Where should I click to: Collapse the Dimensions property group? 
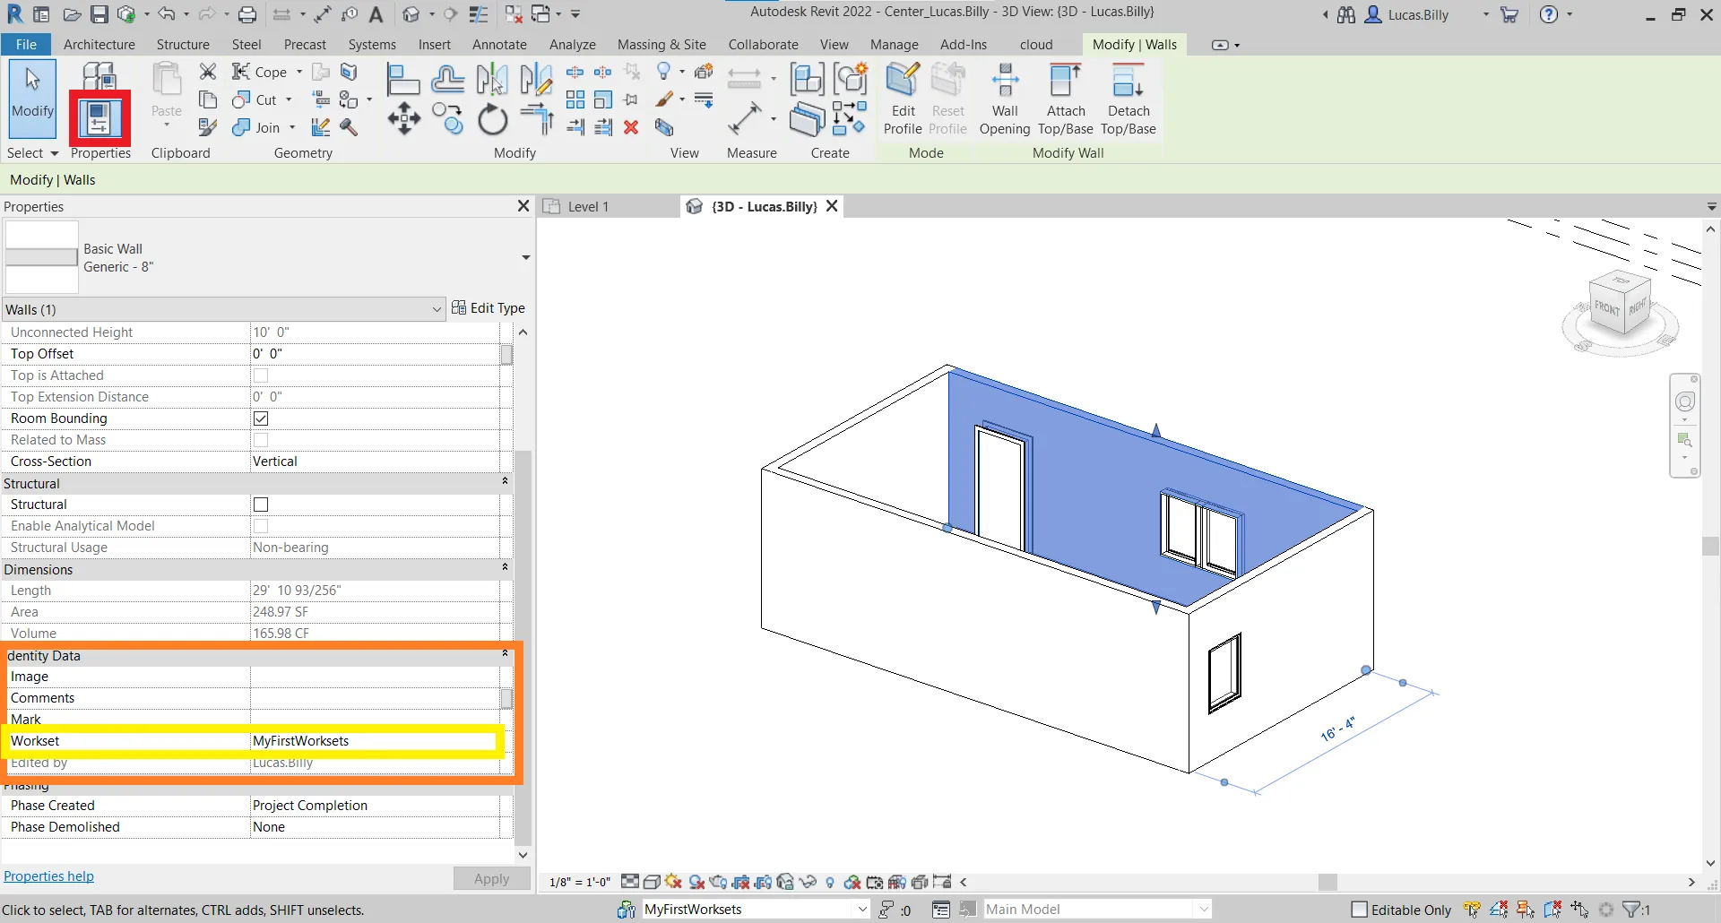(x=505, y=568)
